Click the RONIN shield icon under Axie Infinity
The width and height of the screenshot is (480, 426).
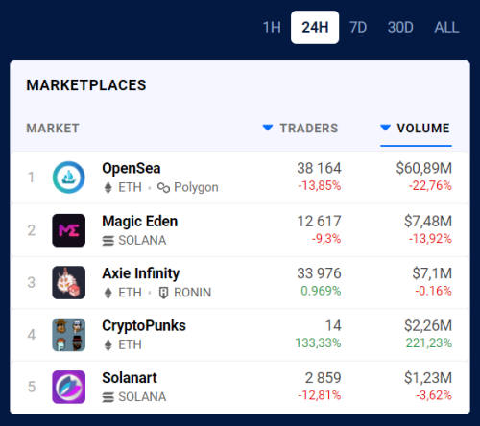[x=163, y=293]
